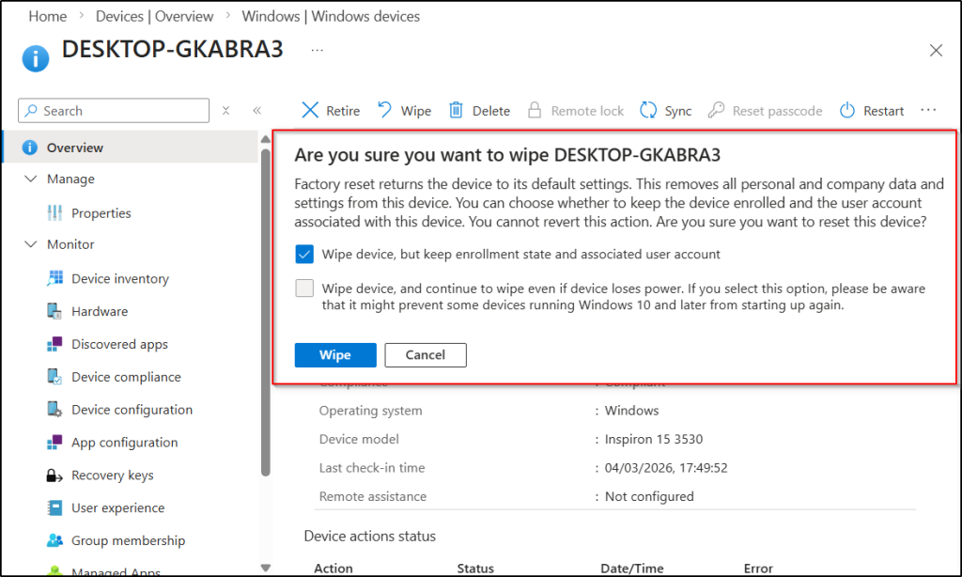Open the Discovered apps section

[118, 344]
